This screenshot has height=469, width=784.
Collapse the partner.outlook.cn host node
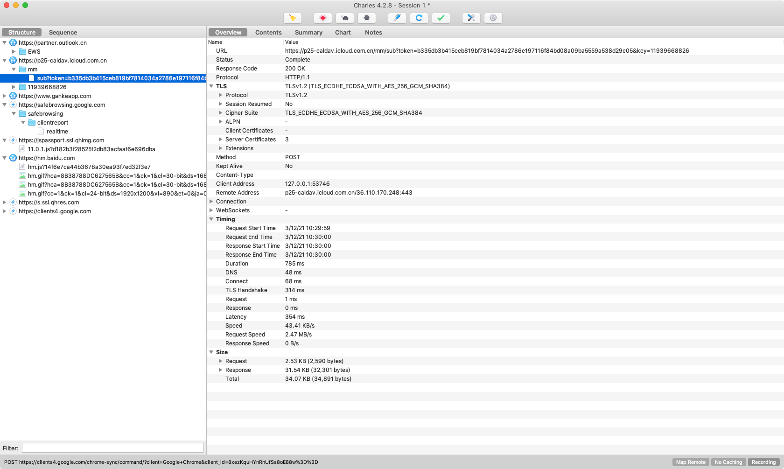point(5,42)
